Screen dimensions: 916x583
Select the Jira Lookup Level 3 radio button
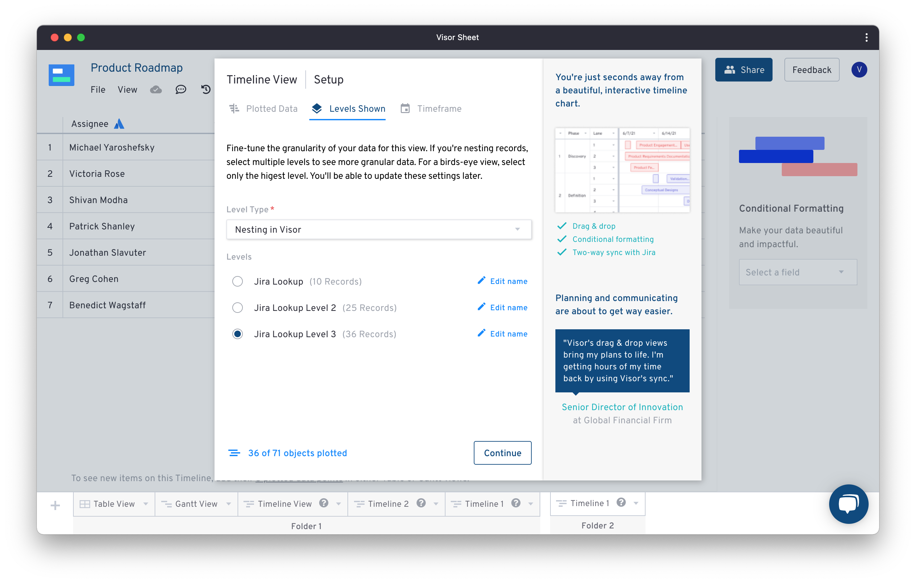(237, 334)
